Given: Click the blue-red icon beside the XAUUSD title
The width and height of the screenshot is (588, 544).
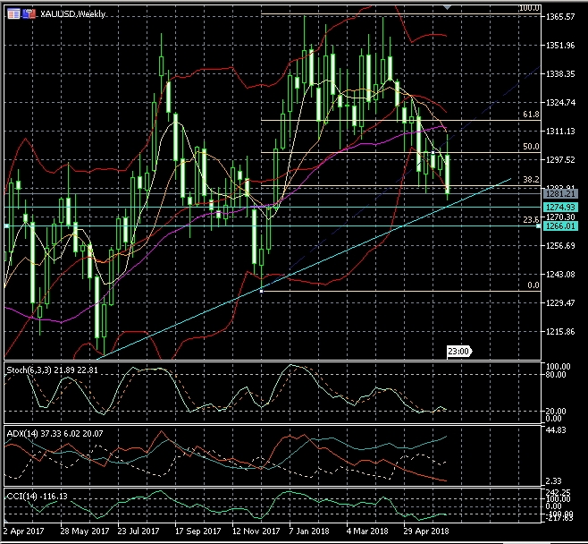Looking at the screenshot, I should click(x=28, y=15).
